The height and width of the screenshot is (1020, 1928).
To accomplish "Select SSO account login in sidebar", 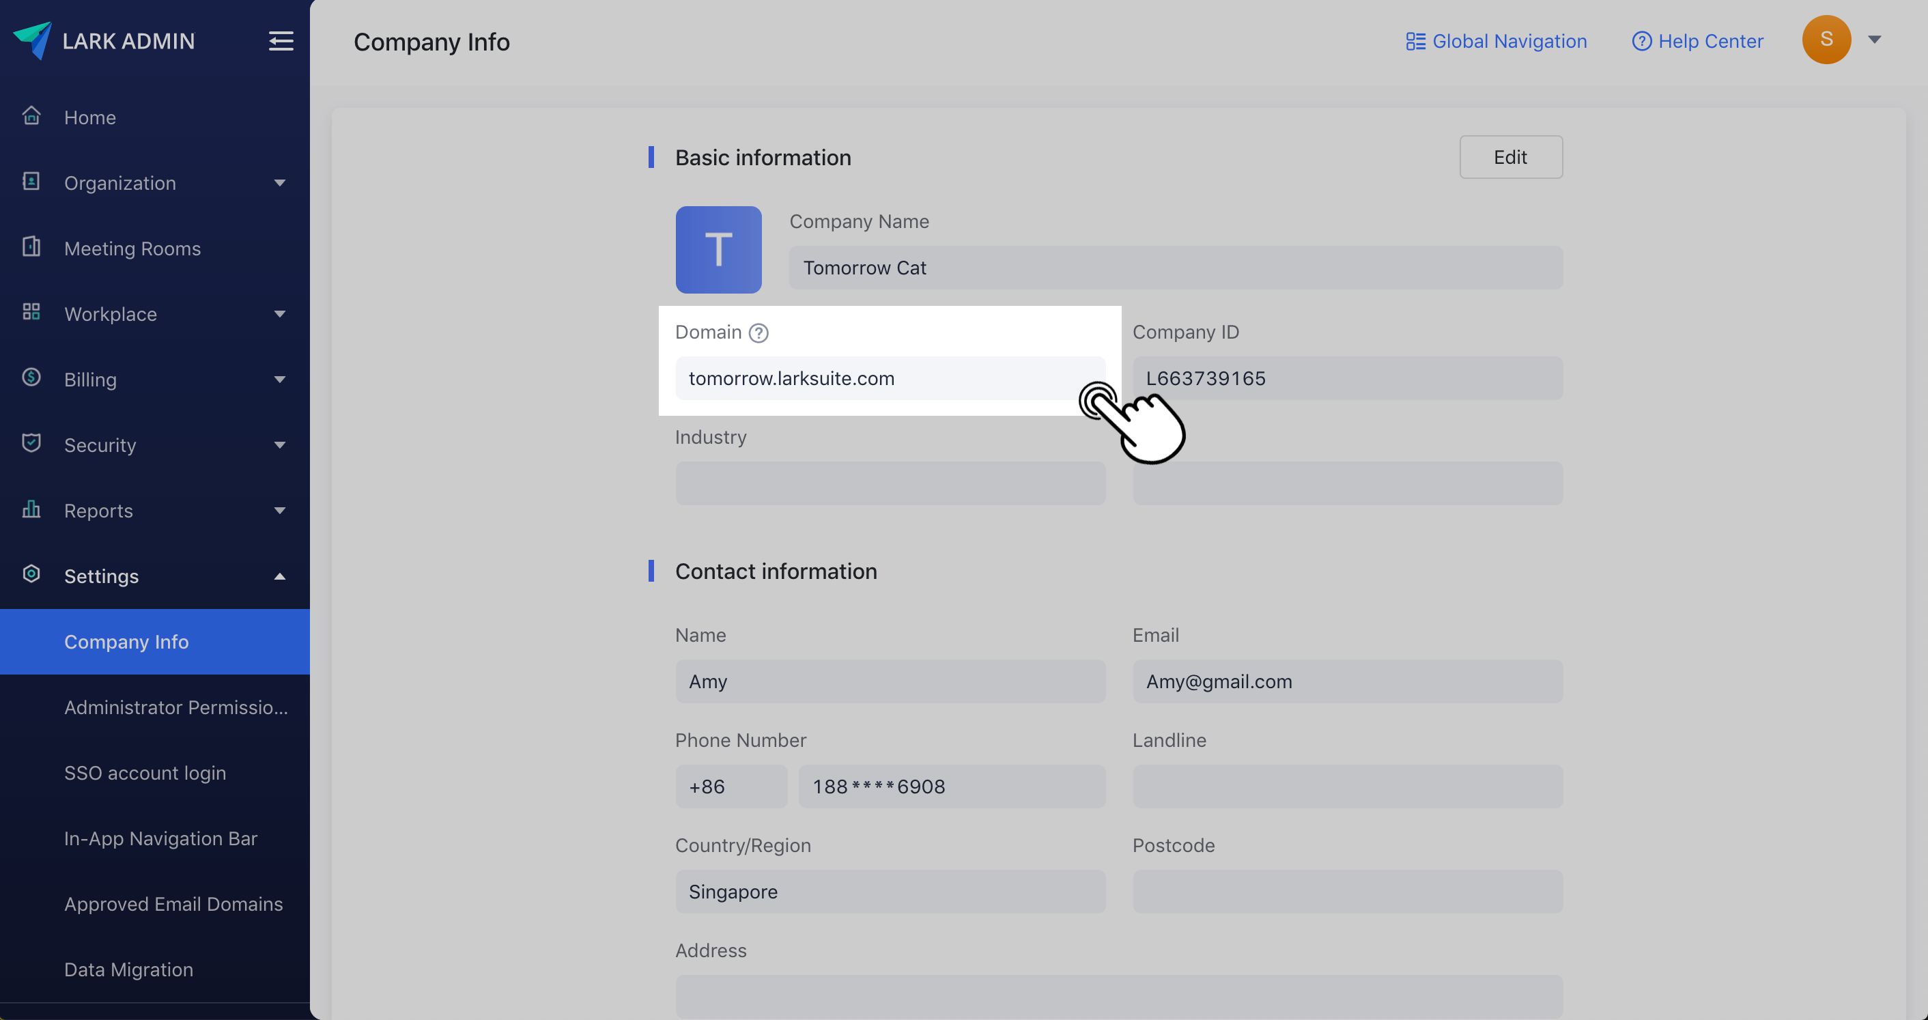I will [x=145, y=772].
